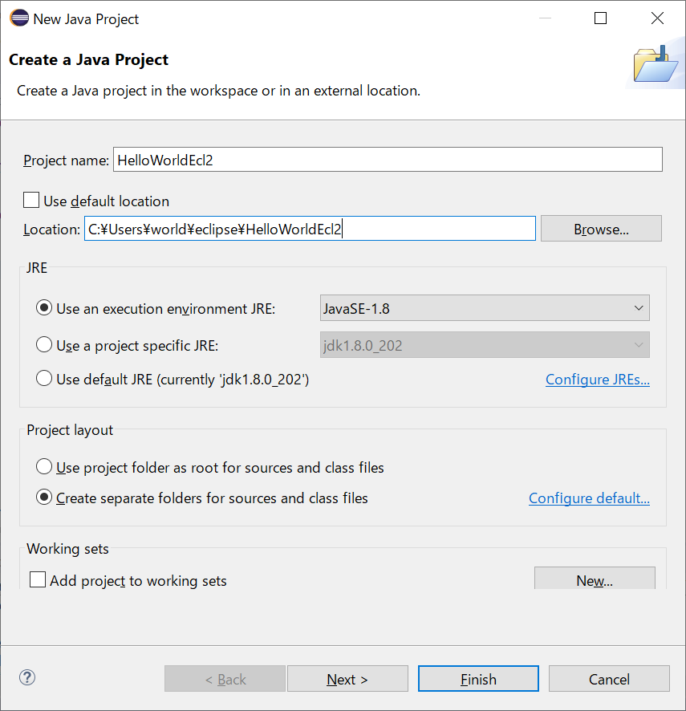Finish creating the Java project

tap(478, 678)
